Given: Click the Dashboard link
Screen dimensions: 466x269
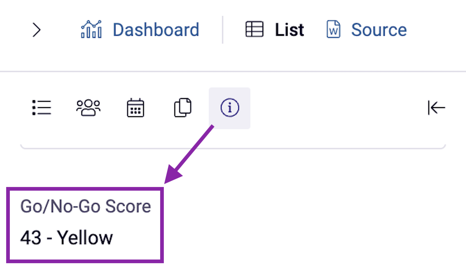Looking at the screenshot, I should pyautogui.click(x=156, y=29).
